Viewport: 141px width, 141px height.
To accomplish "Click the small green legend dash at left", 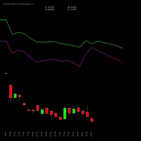I will (x=6, y=73).
